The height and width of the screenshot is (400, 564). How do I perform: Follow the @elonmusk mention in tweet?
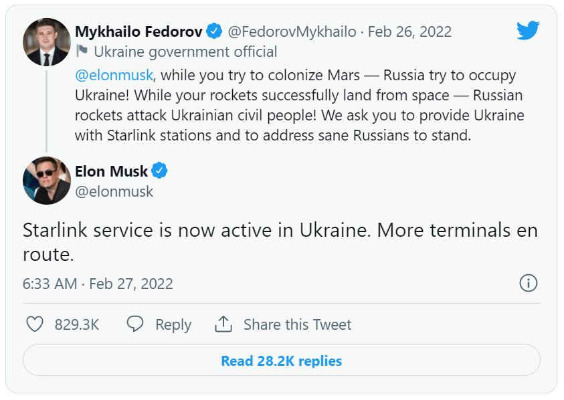pyautogui.click(x=114, y=74)
